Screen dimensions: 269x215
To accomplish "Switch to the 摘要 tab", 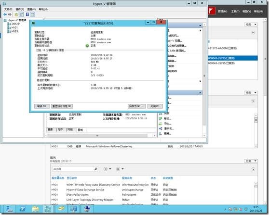I will tap(50, 129).
